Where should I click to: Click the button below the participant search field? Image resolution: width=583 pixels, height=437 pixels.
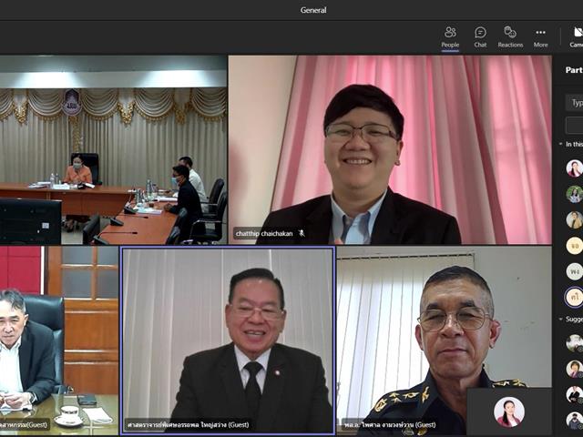575,125
